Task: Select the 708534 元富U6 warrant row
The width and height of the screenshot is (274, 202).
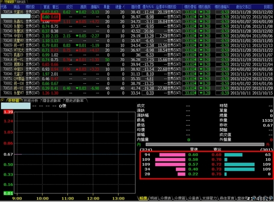Action: click(137, 12)
